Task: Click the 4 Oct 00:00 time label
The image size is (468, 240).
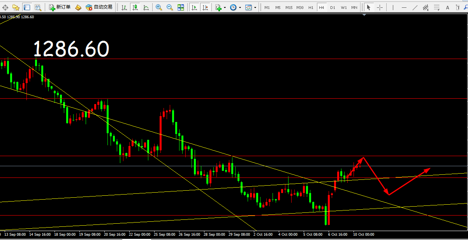Action: tap(288, 235)
